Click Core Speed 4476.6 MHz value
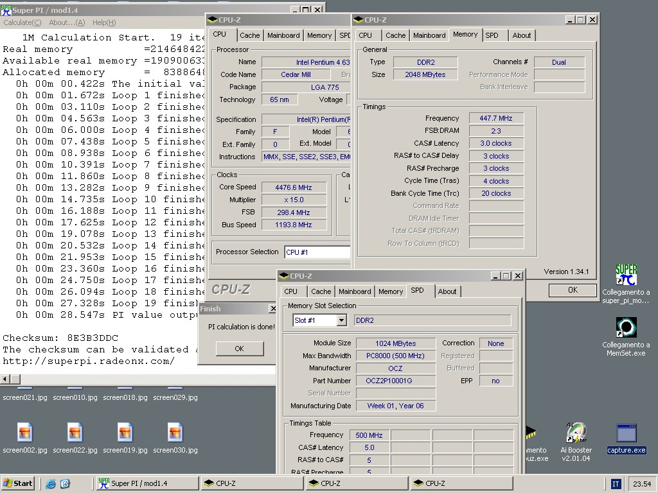The image size is (658, 493). [294, 187]
